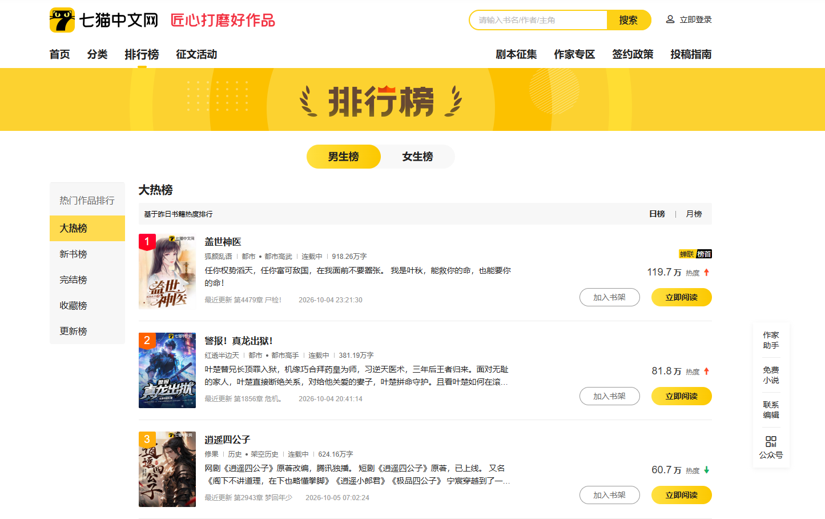
Task: Open the 逍遥四公子 cover thumbnail
Action: click(x=167, y=469)
